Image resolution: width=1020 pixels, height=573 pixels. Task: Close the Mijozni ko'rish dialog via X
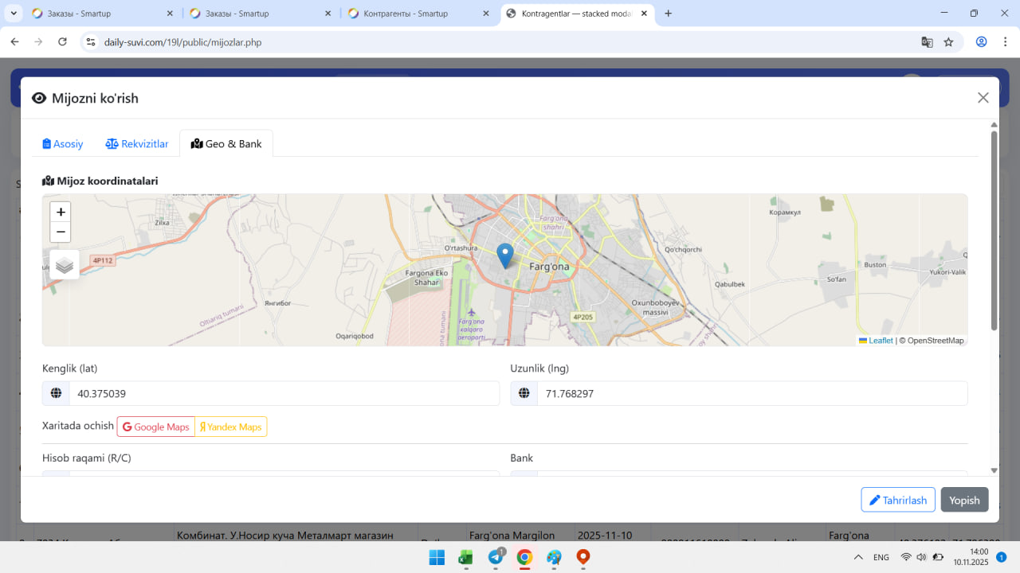(x=983, y=98)
